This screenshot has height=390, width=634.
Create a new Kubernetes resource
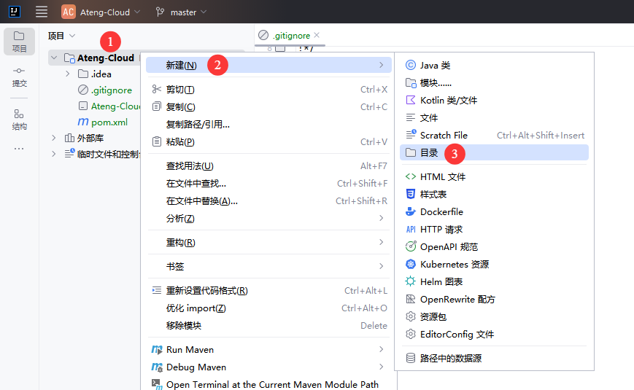pos(454,264)
